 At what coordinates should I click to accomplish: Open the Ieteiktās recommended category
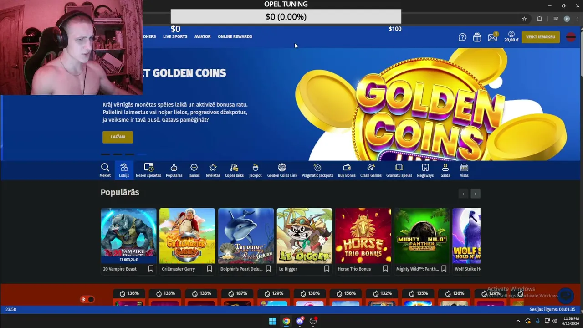point(213,170)
